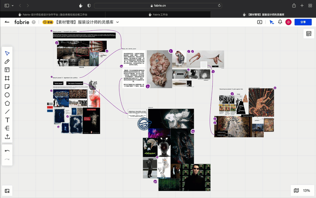Select the red color swatch card

pos(50,107)
